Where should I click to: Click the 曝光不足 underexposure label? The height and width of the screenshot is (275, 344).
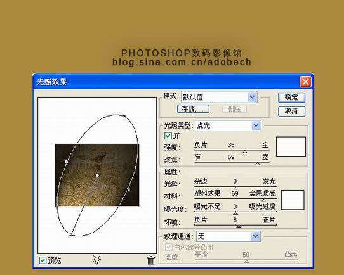coord(208,207)
